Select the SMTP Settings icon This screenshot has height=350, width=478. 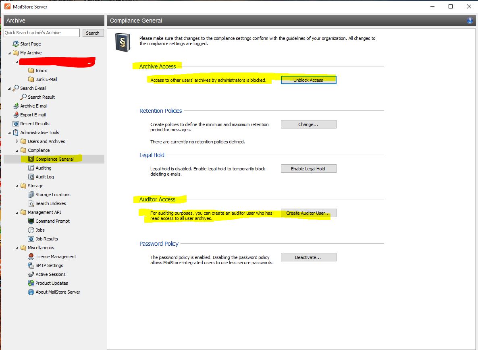[31, 265]
